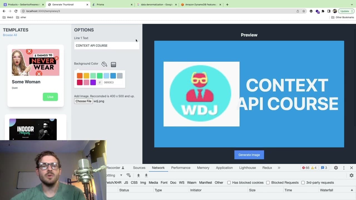Filter requests by JS
Viewport: 356px width, 200px height.
pyautogui.click(x=126, y=182)
